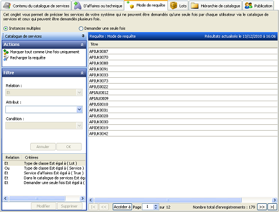Screen dimensions: 279x212
Task: Click the page number spinner arrows
Action: [156, 207]
